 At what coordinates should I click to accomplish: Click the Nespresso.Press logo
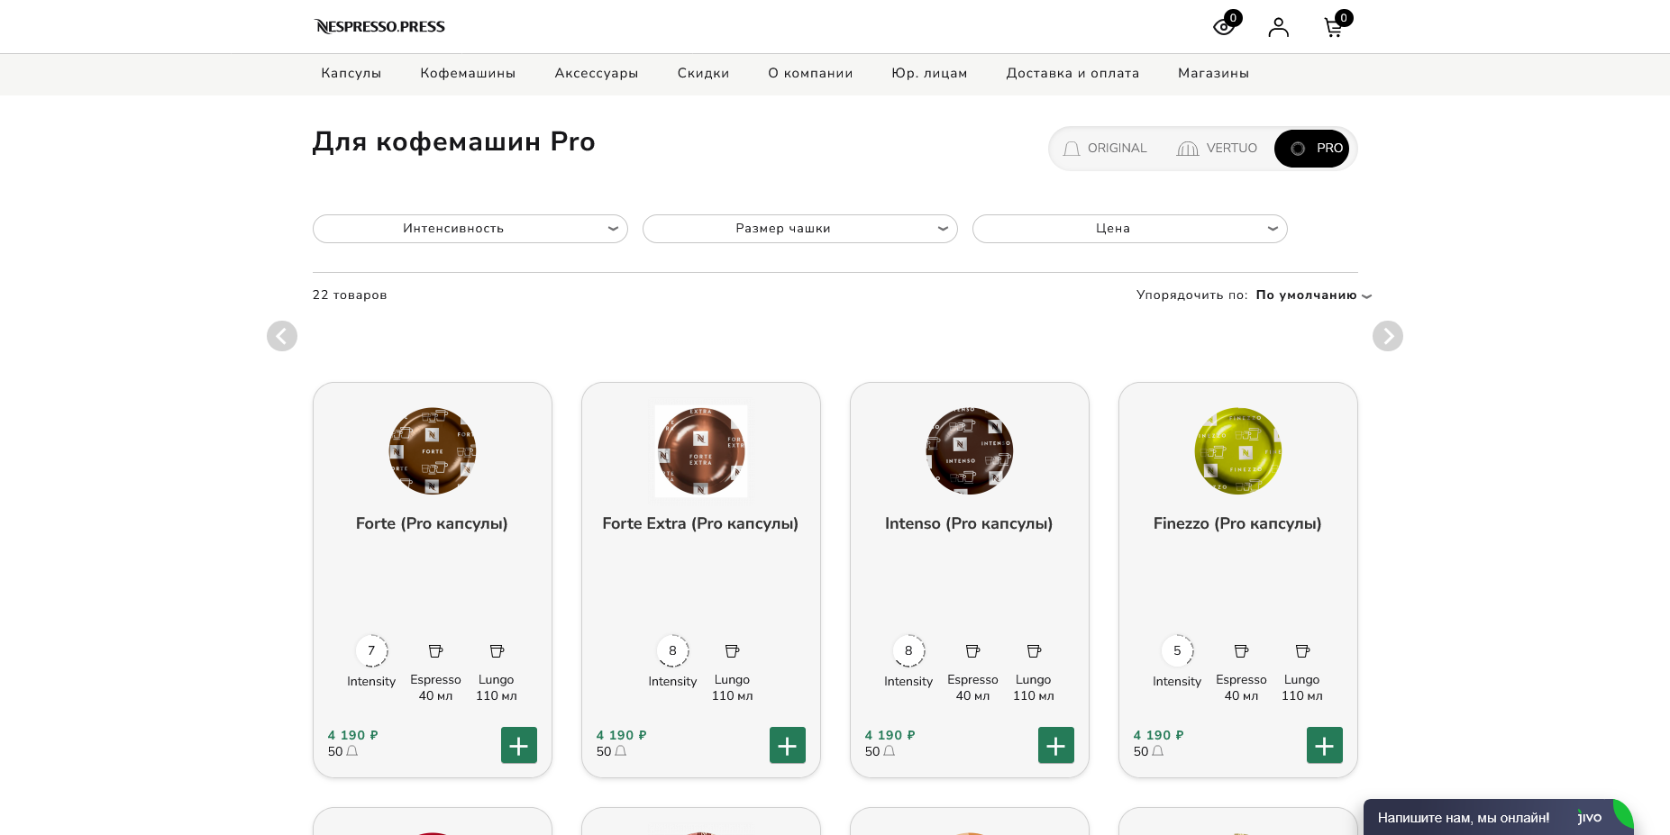coord(379,26)
